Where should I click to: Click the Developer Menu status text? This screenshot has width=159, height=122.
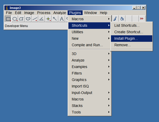point(16,26)
